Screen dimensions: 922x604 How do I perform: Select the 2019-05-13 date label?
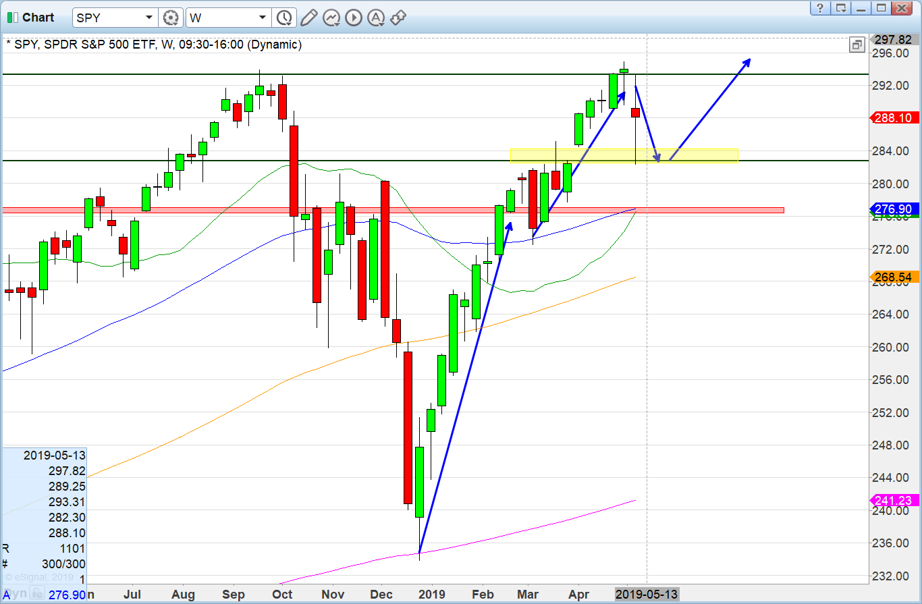(647, 595)
